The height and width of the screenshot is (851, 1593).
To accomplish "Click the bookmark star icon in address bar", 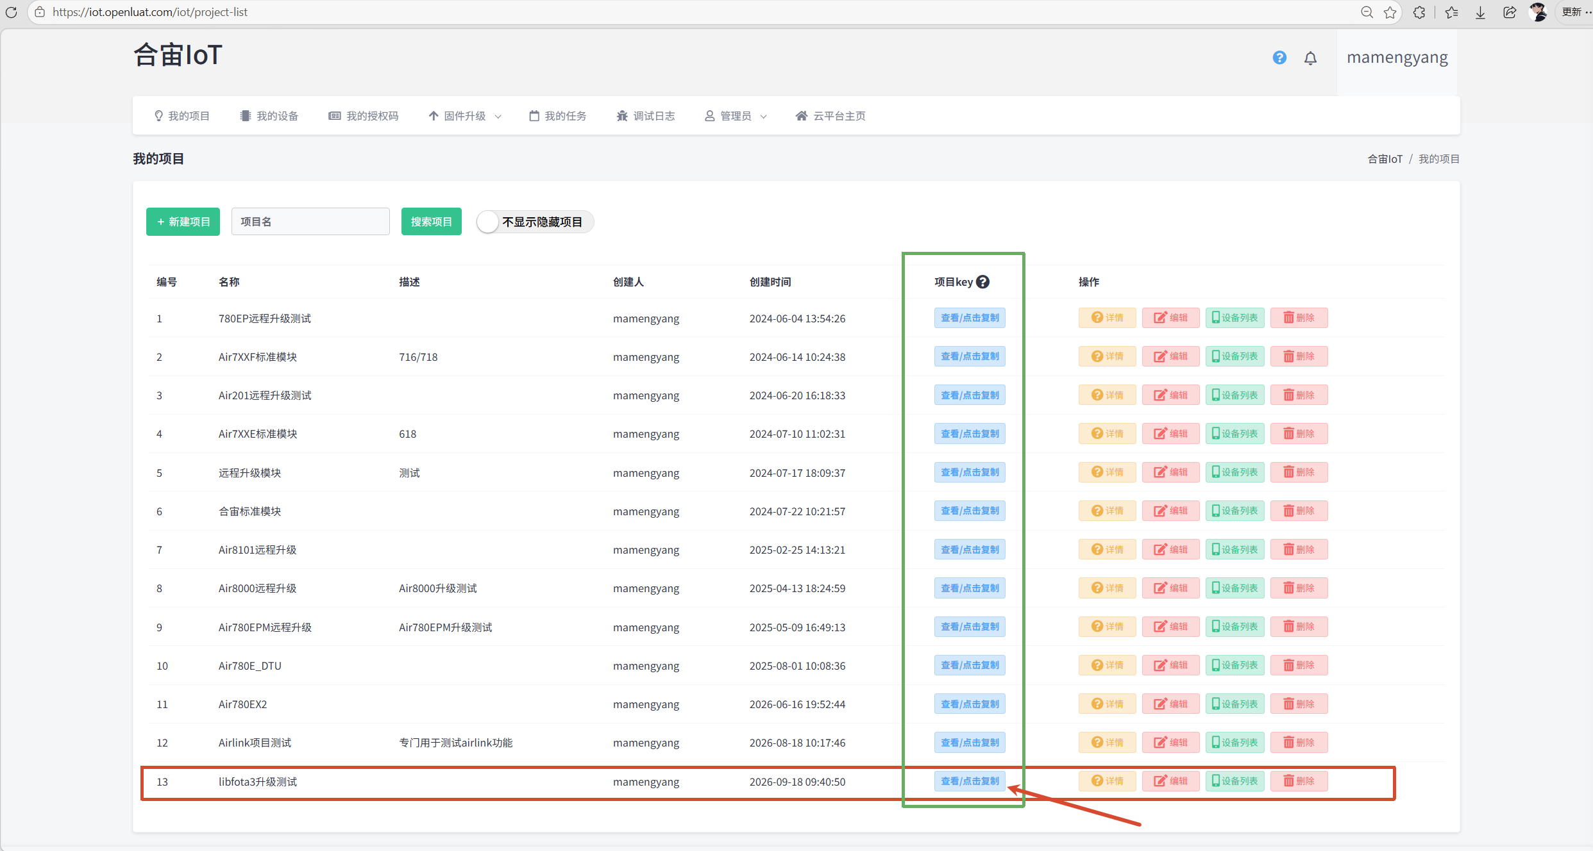I will point(1390,12).
